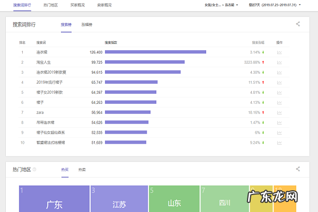Select the 涨幅榜 ranking tab
Image resolution: width=318 pixels, height=212 pixels.
click(86, 24)
